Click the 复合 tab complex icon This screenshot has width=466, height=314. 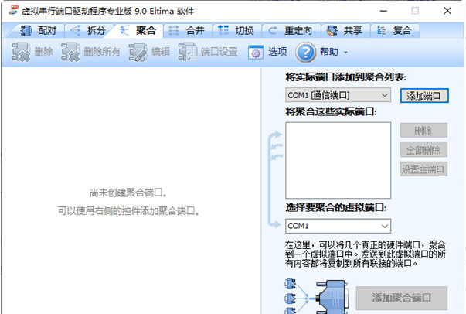[381, 30]
